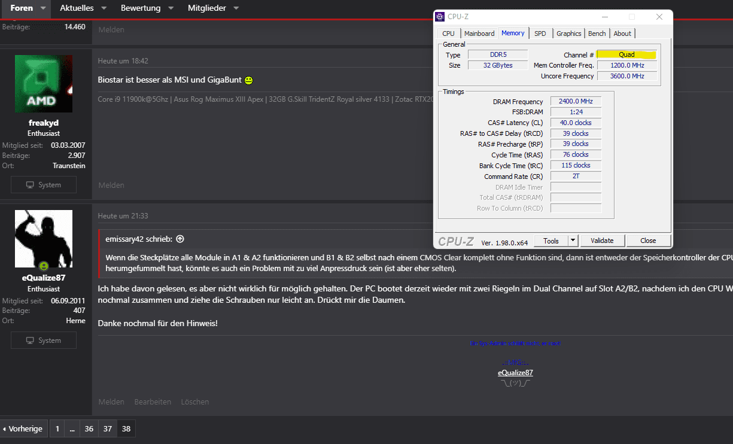Select the Uncore Frequency value 3600.0 MHz
The image size is (733, 444).
tap(626, 76)
